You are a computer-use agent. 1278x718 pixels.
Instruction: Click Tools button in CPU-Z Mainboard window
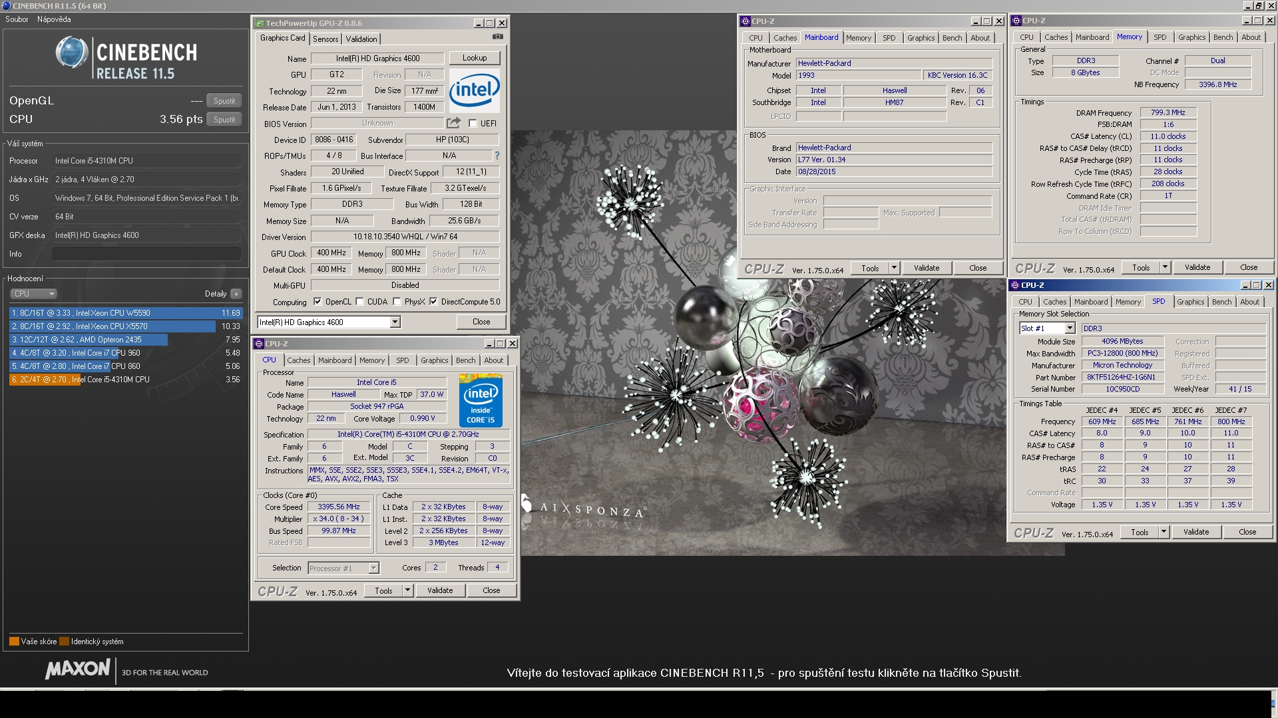pyautogui.click(x=870, y=268)
